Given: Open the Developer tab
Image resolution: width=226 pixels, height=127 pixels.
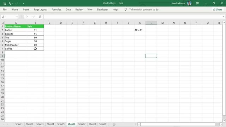Looking at the screenshot, I should point(102,10).
